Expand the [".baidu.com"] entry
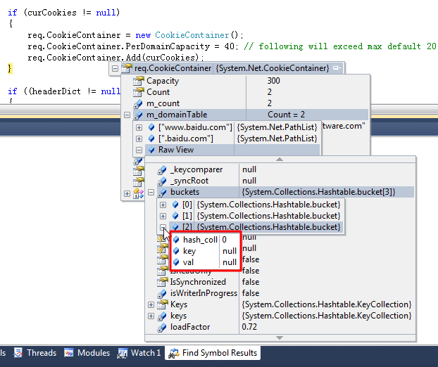438x367 pixels. 139,139
